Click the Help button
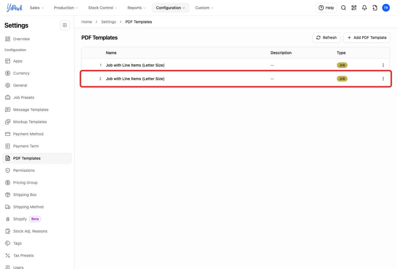The image size is (397, 269). [326, 8]
